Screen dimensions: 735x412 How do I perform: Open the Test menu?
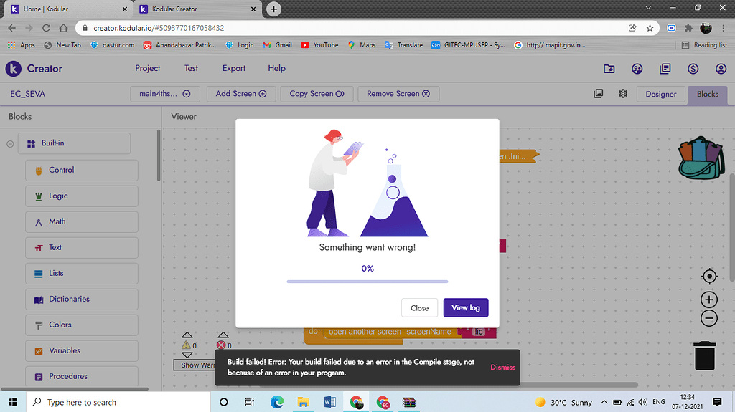[191, 68]
